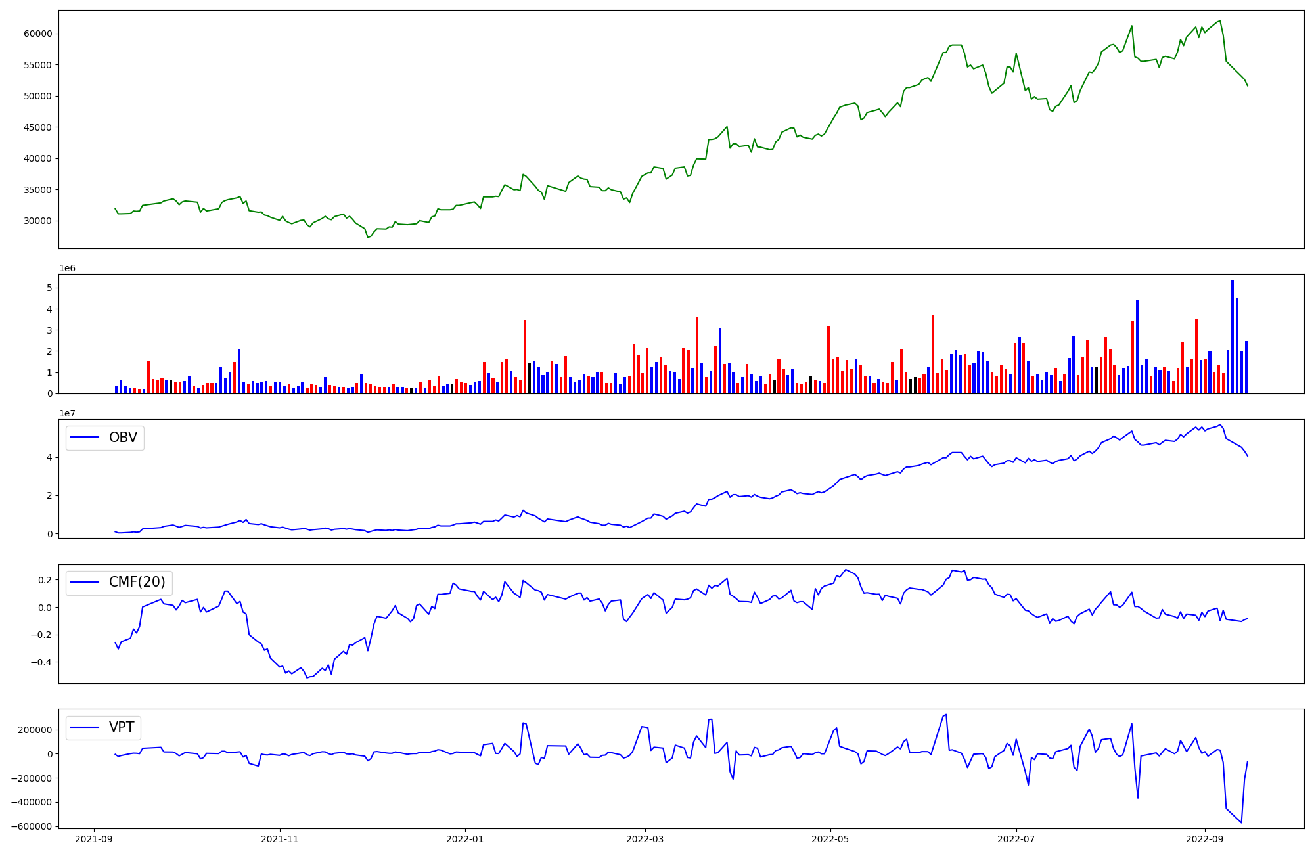Click the 2021-09 x-axis date label
1314x854 pixels.
tap(94, 839)
